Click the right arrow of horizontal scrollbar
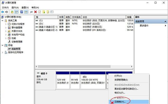168x104 pixels. point(132,66)
